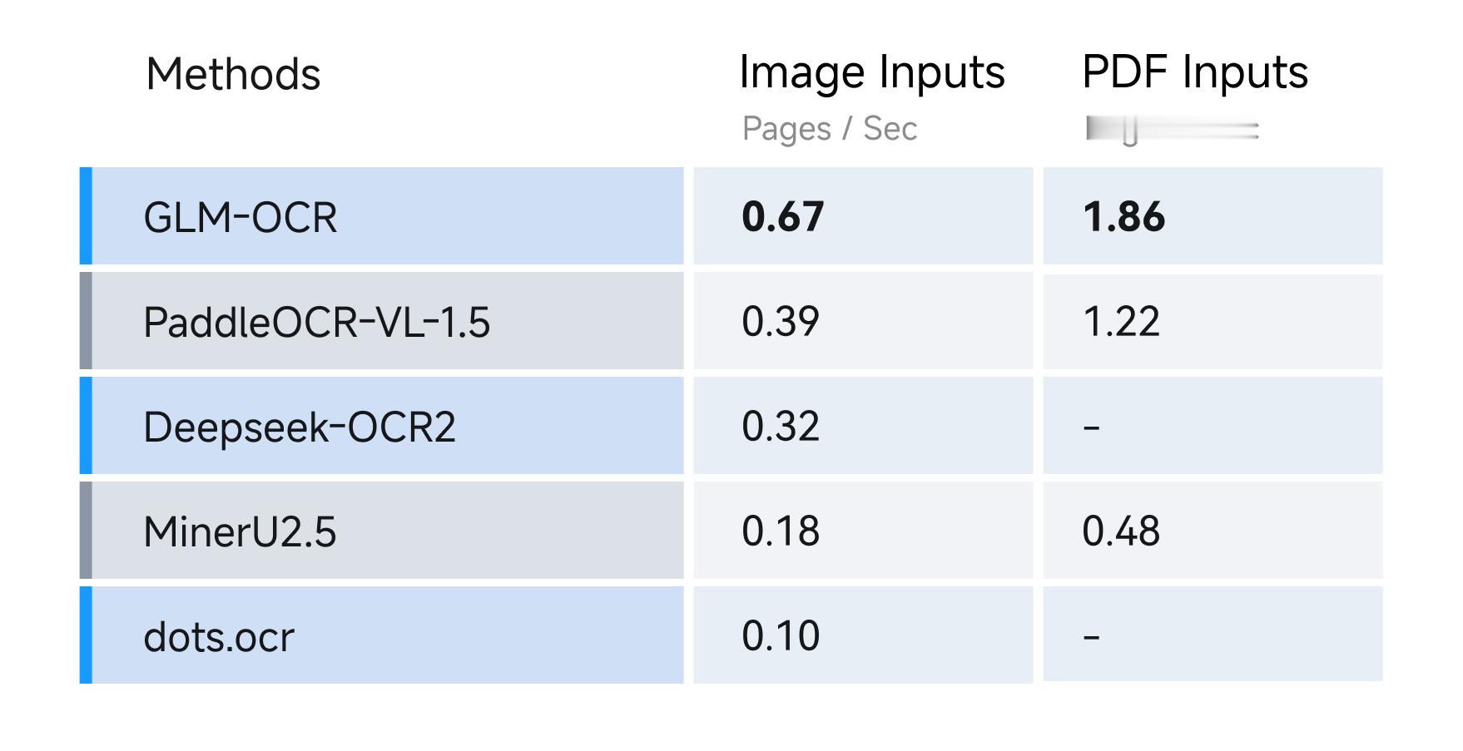Select the dots.ocr row label

point(382,635)
